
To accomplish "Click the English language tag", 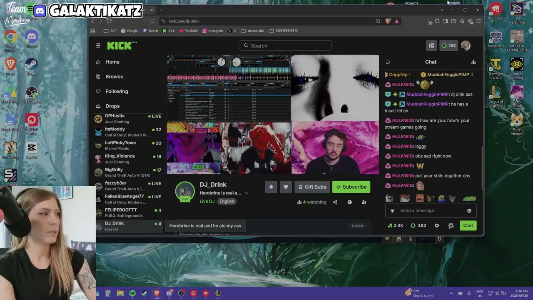I will 227,201.
